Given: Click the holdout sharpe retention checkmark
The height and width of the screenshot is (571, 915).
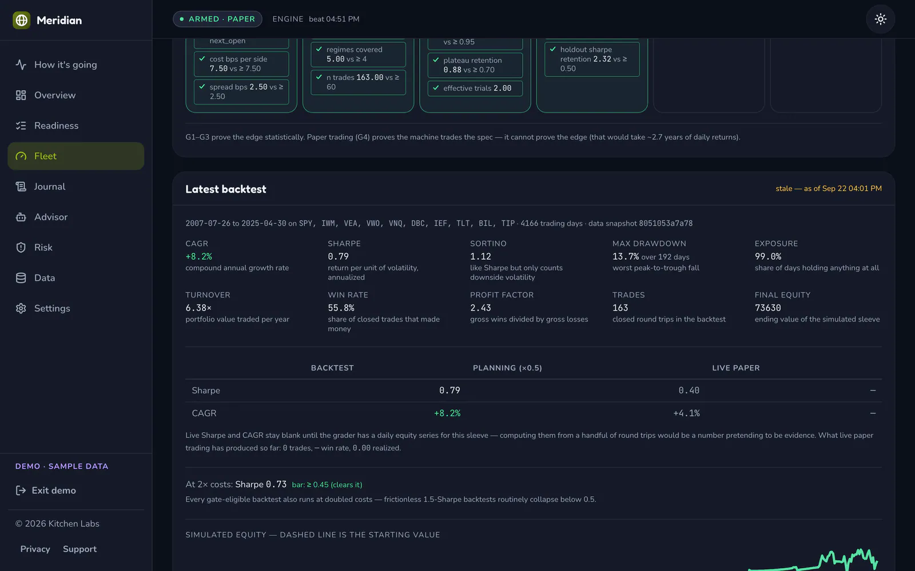Looking at the screenshot, I should (552, 49).
